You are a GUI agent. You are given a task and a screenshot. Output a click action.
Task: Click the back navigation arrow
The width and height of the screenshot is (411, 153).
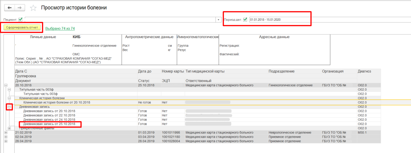(9, 8)
